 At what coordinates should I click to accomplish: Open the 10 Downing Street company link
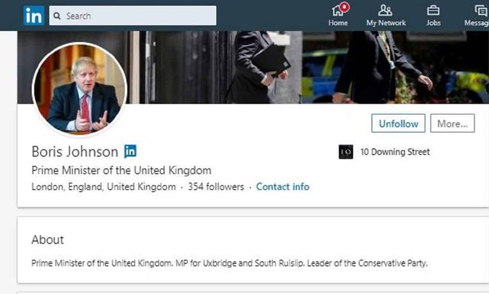click(x=395, y=152)
